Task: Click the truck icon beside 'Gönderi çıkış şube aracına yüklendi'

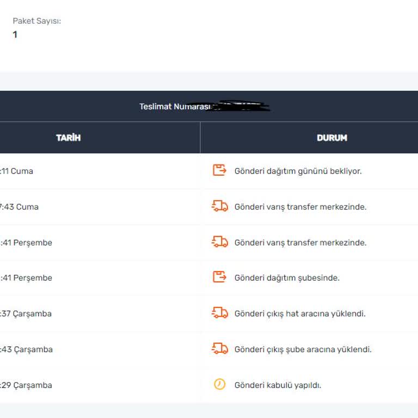Action: pos(220,349)
